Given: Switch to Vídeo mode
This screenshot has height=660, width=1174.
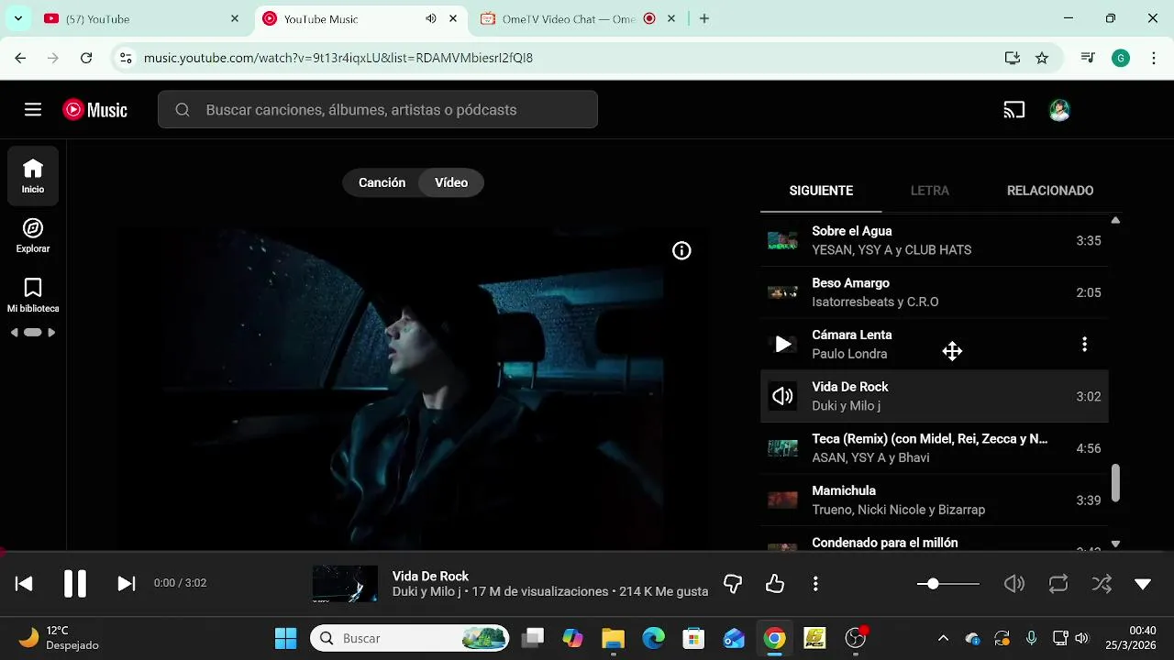Looking at the screenshot, I should pos(451,182).
